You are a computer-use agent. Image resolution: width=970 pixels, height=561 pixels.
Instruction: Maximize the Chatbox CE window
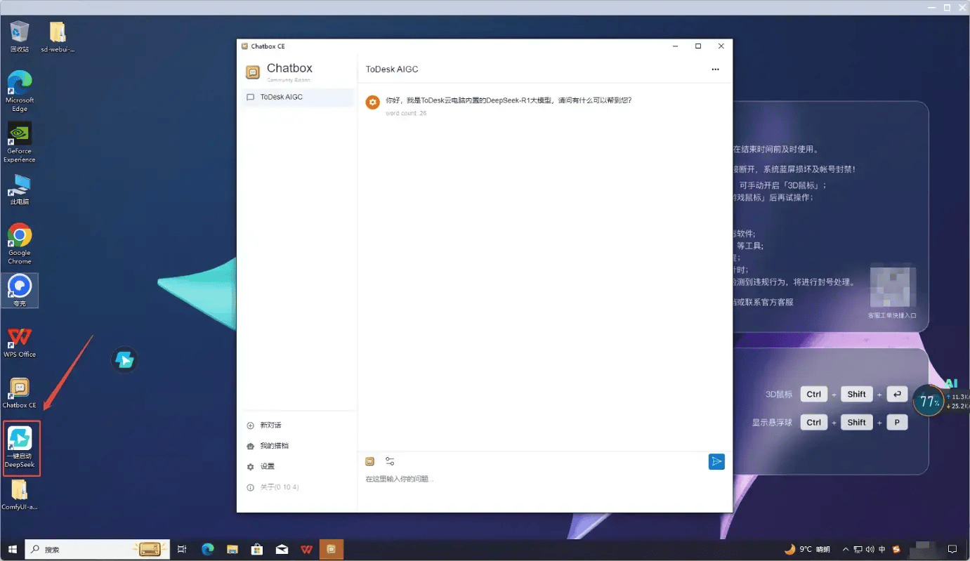(698, 46)
